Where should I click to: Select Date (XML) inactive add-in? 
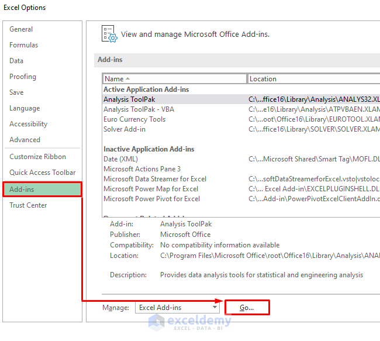point(241,159)
